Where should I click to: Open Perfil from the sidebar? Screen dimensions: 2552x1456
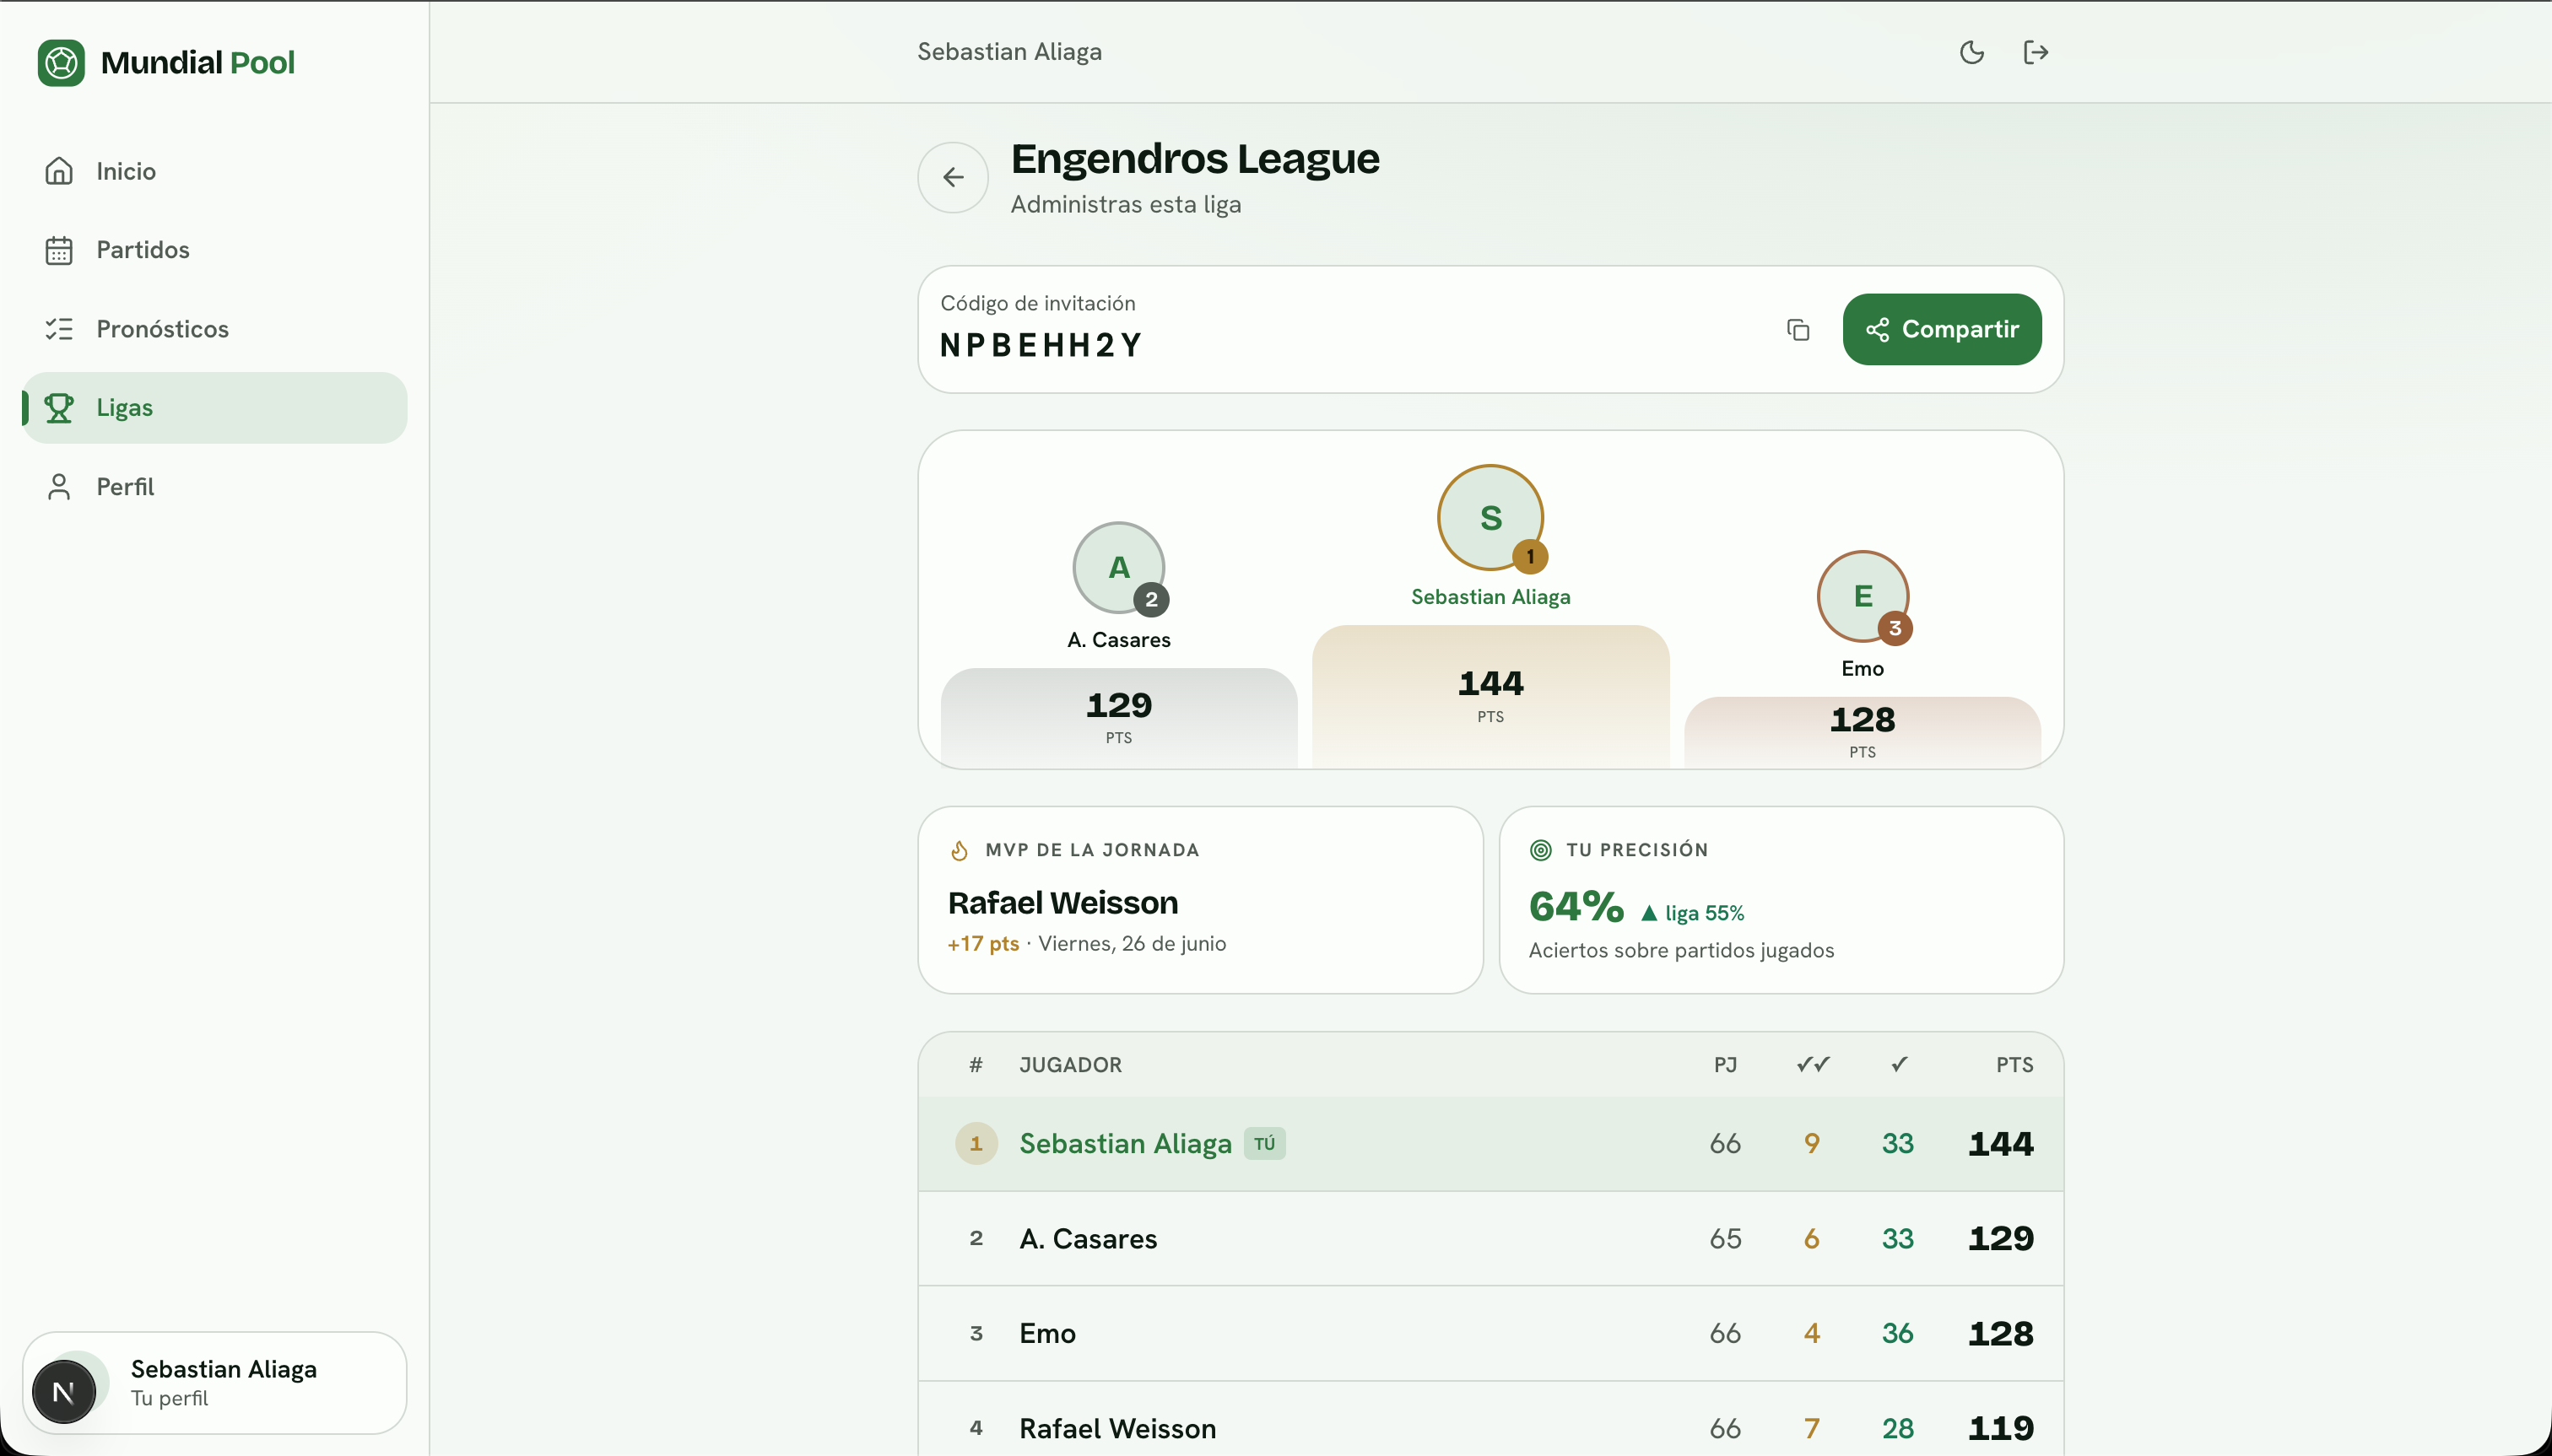(214, 487)
